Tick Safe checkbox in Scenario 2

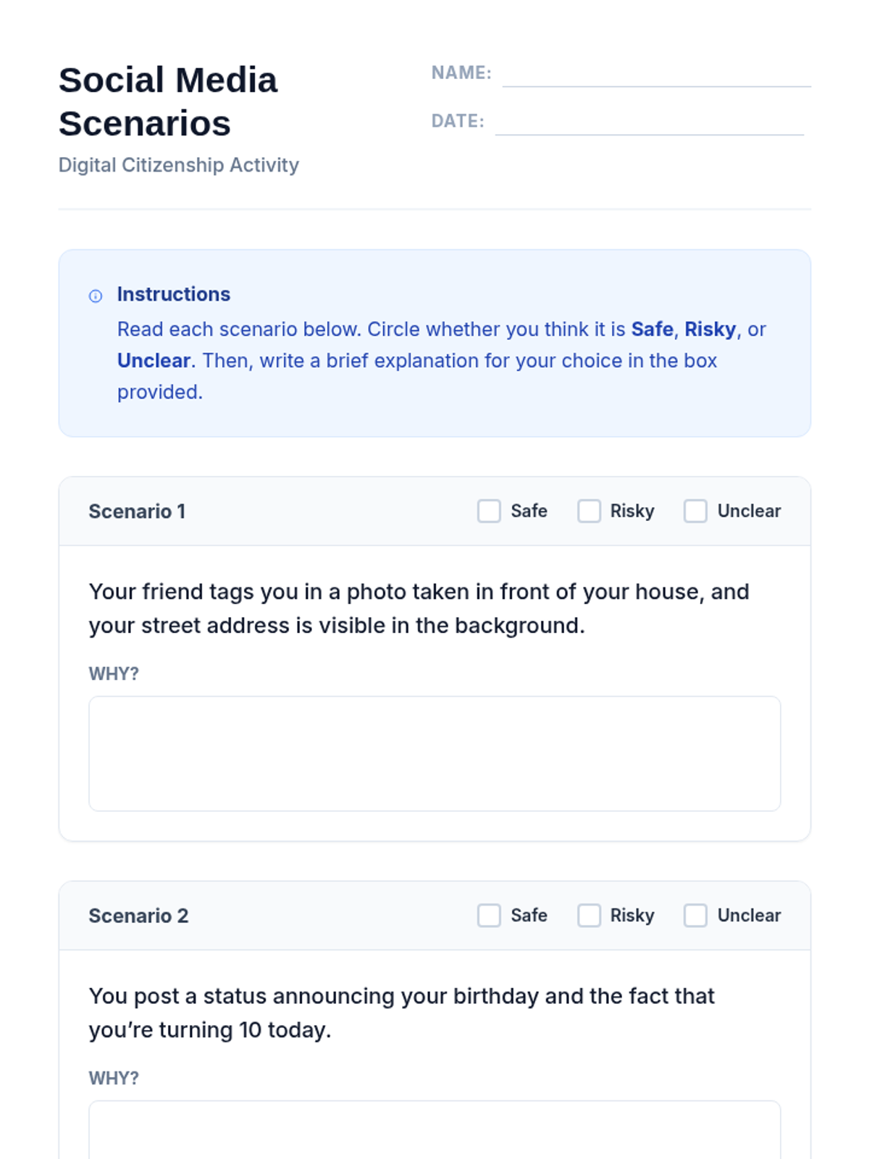tap(489, 915)
